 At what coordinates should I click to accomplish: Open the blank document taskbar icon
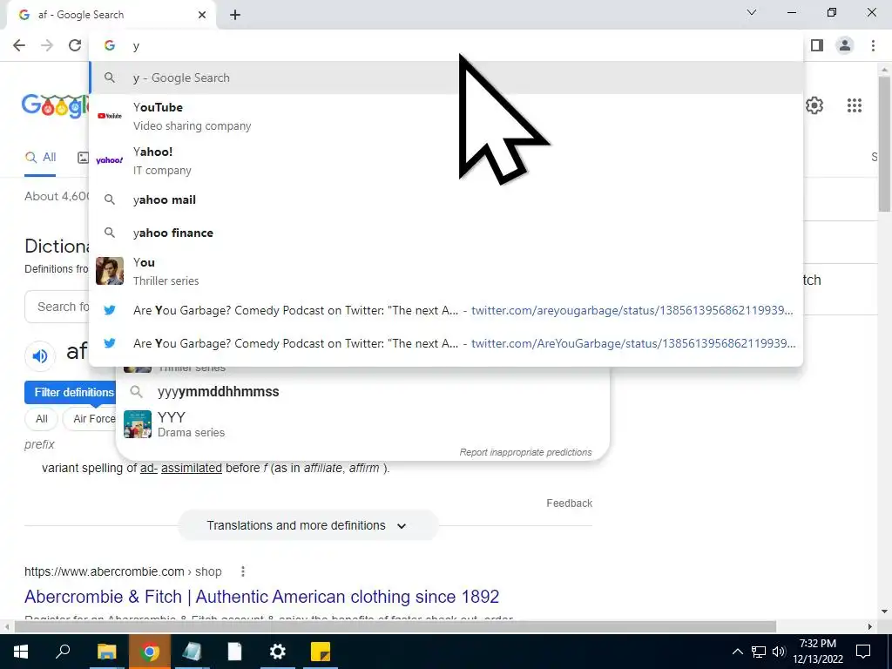pos(235,652)
